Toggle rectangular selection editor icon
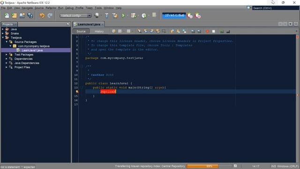This screenshot has width=300, height=169. coord(164,31)
